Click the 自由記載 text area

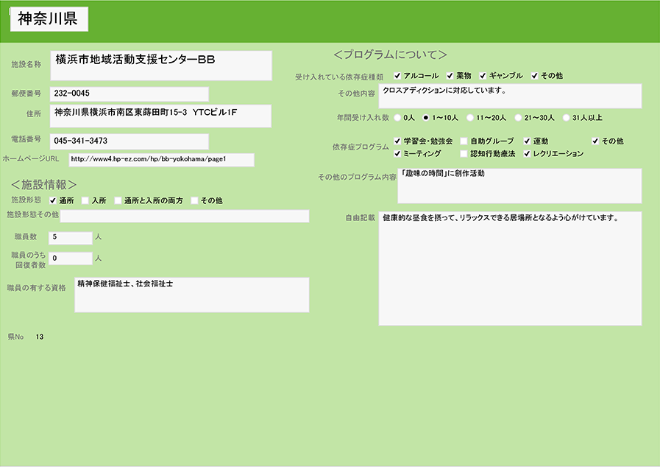[510, 269]
